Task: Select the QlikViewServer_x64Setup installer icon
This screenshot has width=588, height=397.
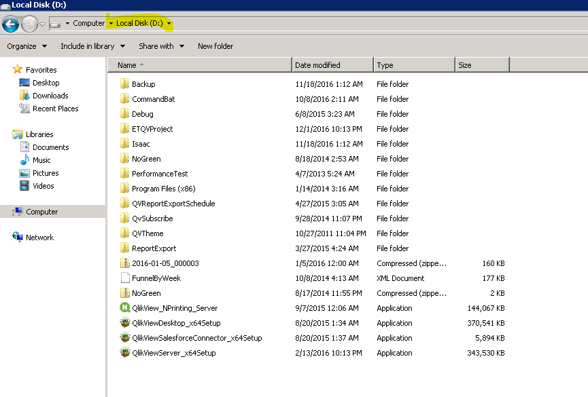Action: (x=124, y=353)
